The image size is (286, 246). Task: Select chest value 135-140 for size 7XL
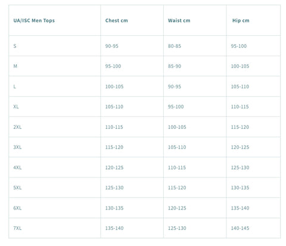(114, 228)
